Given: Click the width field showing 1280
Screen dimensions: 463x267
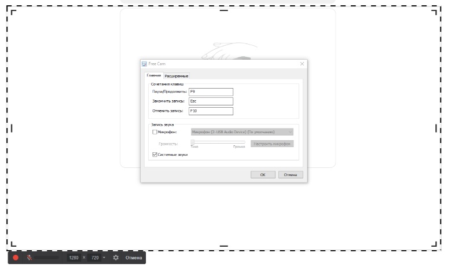Looking at the screenshot, I should tap(74, 258).
